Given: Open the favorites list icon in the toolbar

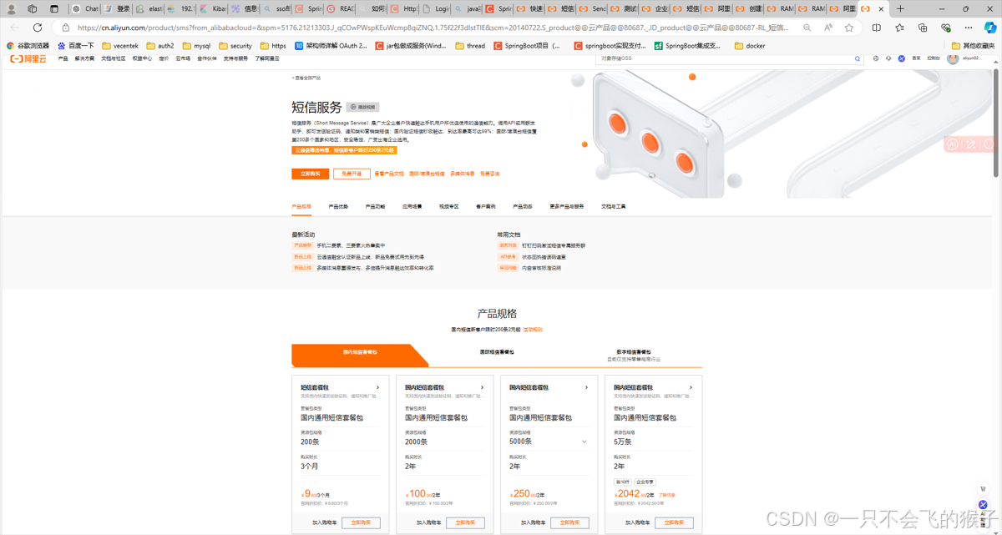Looking at the screenshot, I should point(899,28).
